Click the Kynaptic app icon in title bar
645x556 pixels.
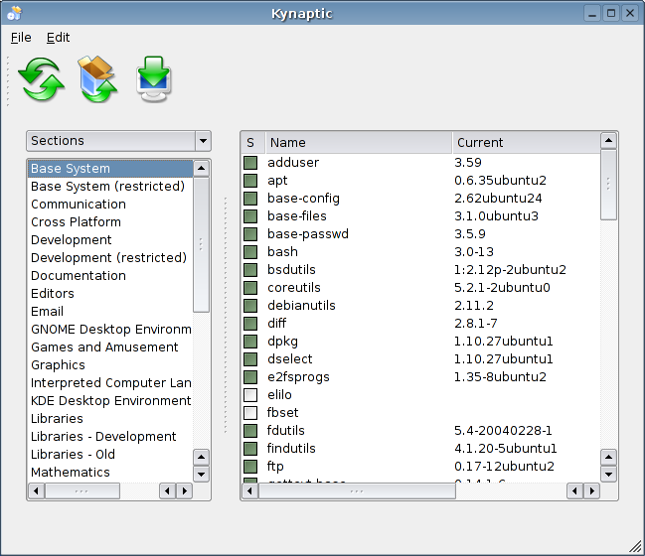pos(14,13)
